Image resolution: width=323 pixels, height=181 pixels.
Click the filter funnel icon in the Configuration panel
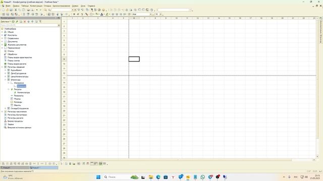(x=40, y=22)
